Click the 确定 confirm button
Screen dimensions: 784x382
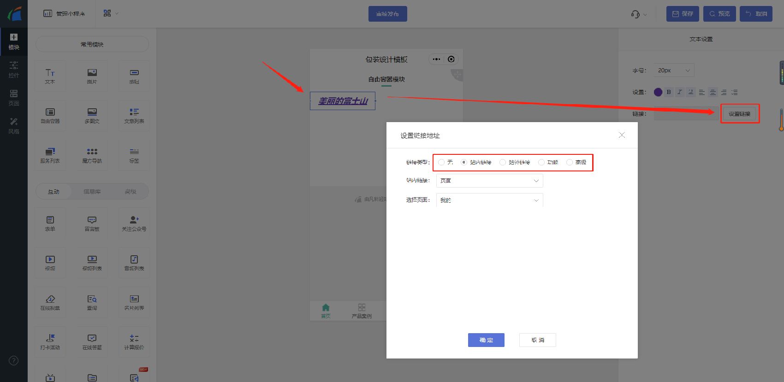(486, 340)
